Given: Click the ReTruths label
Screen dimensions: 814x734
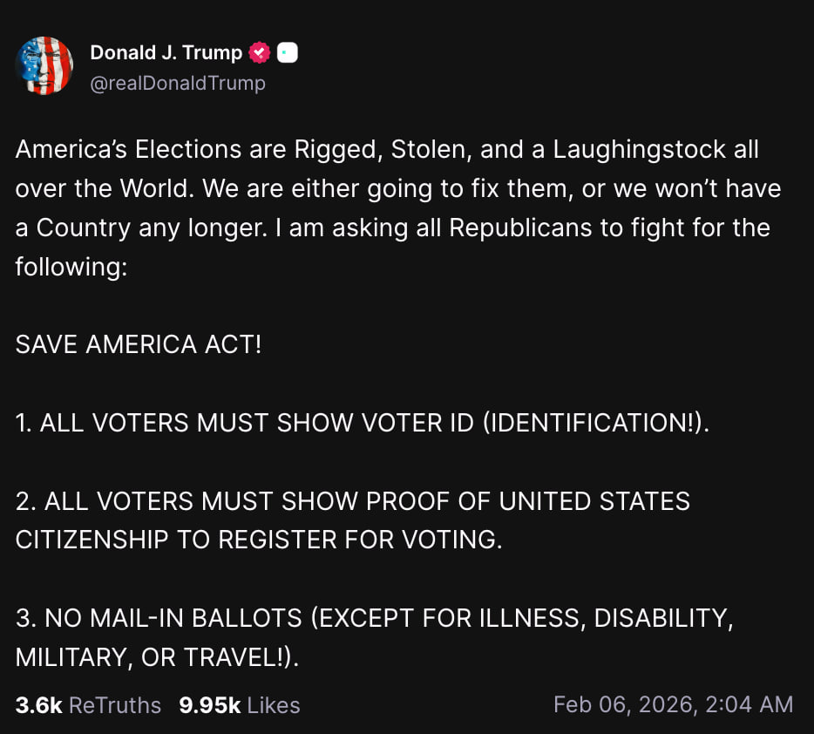Looking at the screenshot, I should click(115, 705).
